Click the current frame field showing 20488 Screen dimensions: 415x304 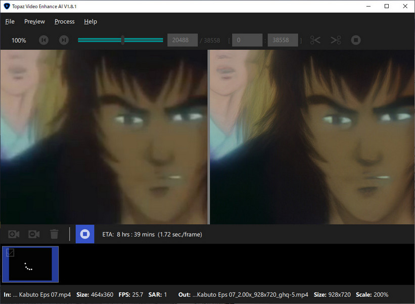(182, 40)
